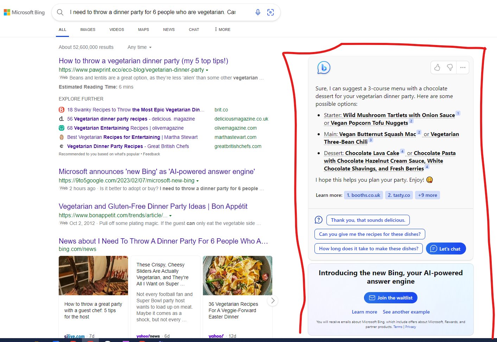Open 68 Vegetarian Entertaining Recipes link
This screenshot has width=497, height=342.
(125, 128)
